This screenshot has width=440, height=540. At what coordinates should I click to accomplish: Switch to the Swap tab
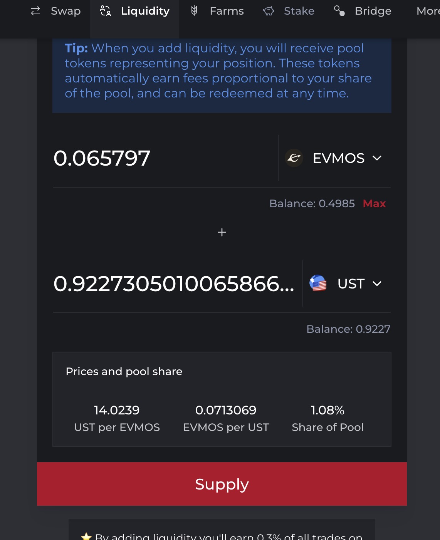(x=65, y=11)
